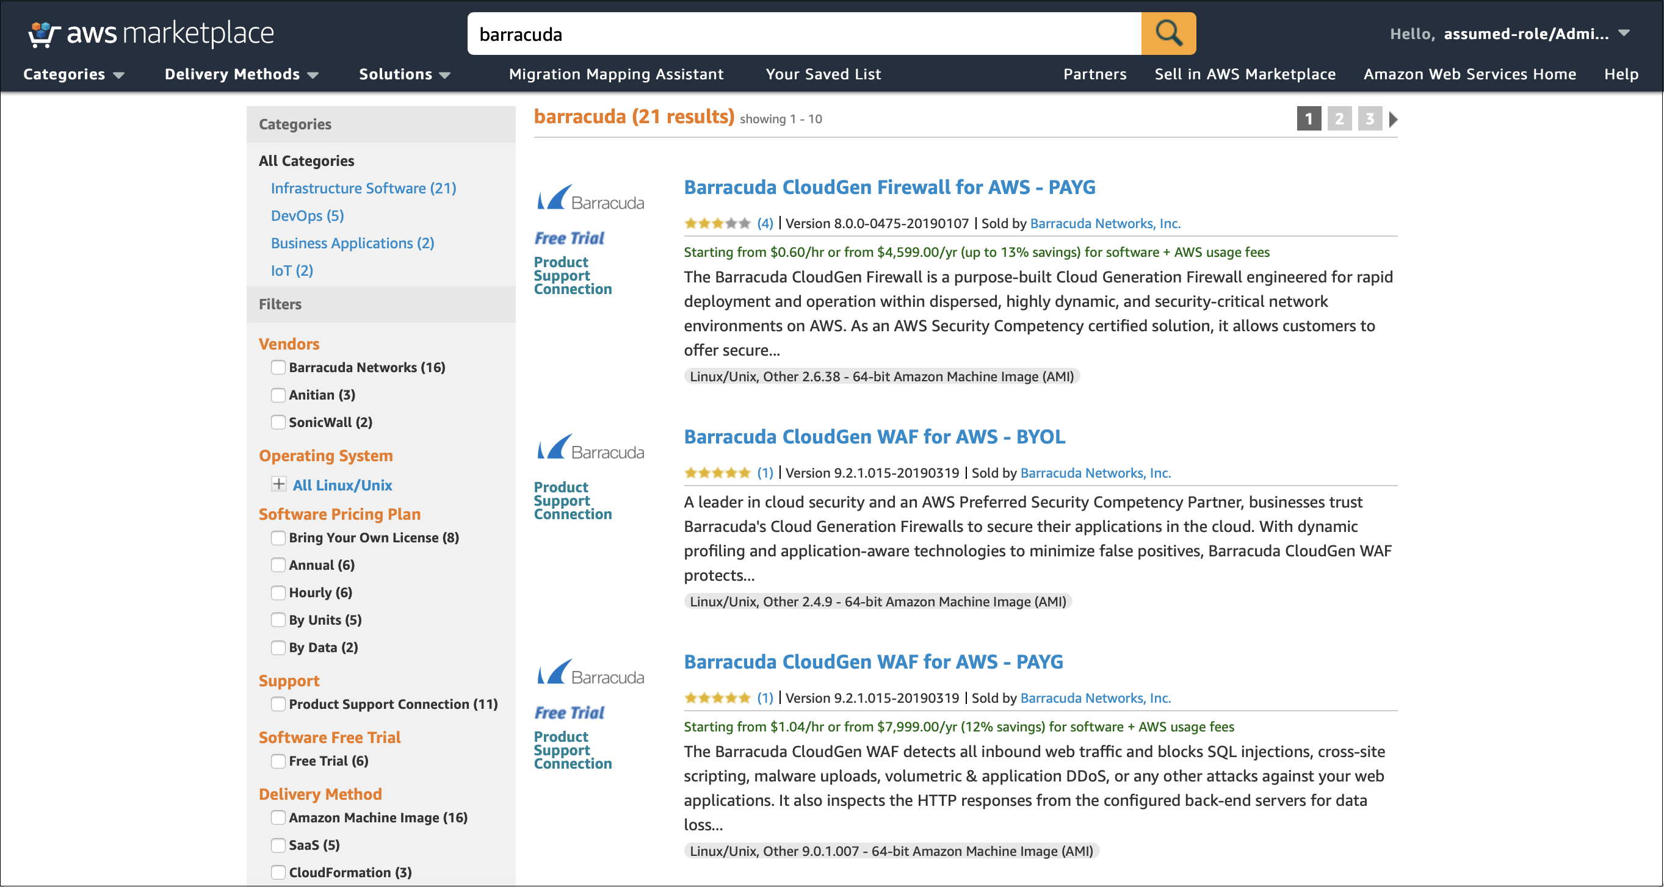Open (1) reviews for CloudGen WAF BYOL
1664x887 pixels.
765,473
